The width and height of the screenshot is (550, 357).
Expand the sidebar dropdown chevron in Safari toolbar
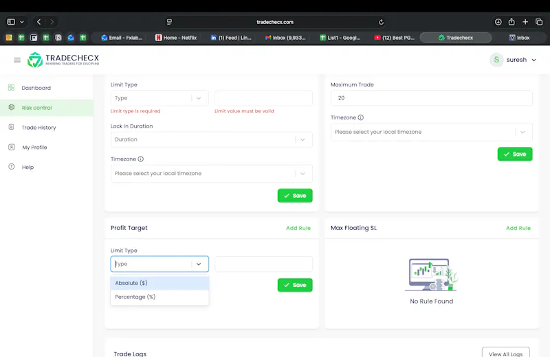pyautogui.click(x=22, y=22)
